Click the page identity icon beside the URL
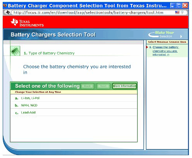The height and width of the screenshot is (158, 192). [x=8, y=12]
